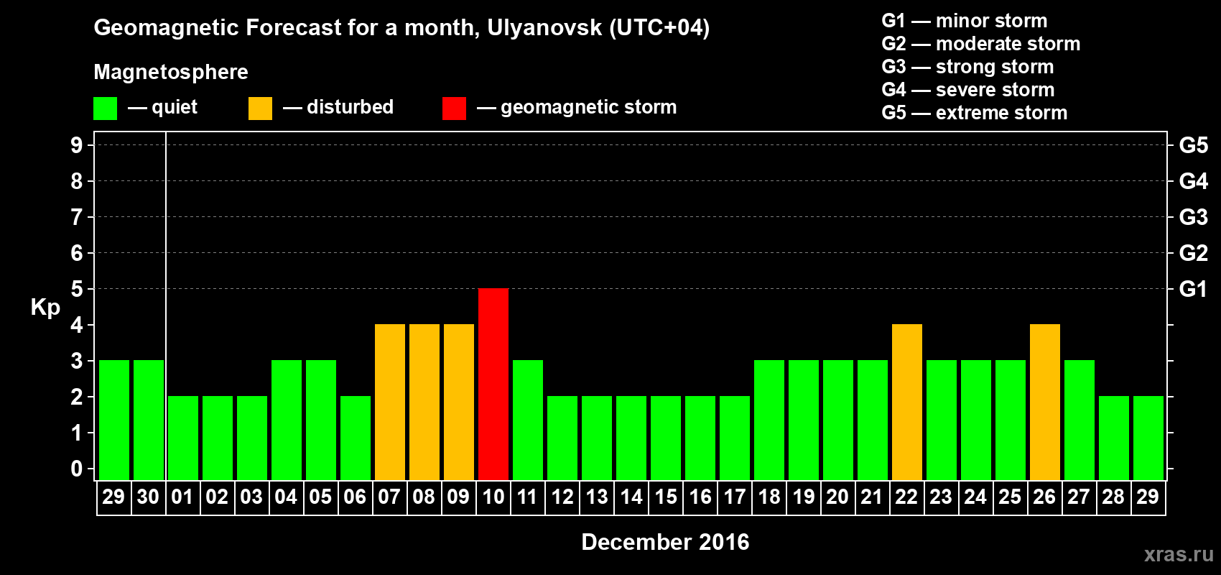Screen dimensions: 1221x575
Task: Select the green bar for day 18
Action: [x=769, y=420]
